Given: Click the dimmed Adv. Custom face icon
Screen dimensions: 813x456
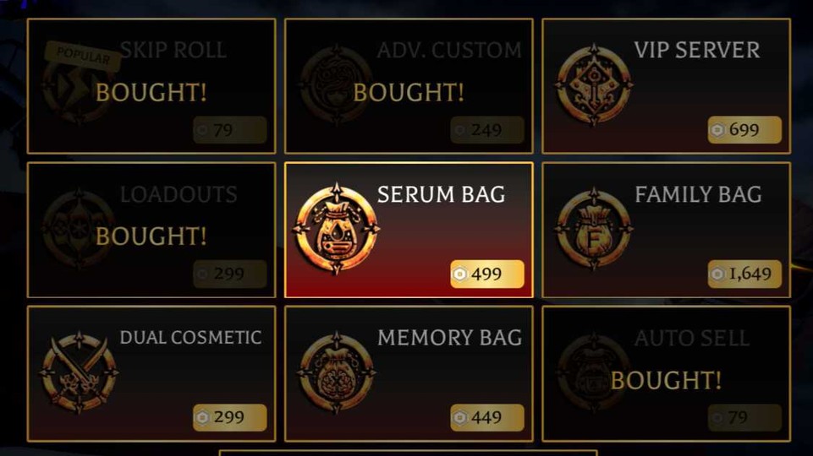Looking at the screenshot, I should point(337,85).
